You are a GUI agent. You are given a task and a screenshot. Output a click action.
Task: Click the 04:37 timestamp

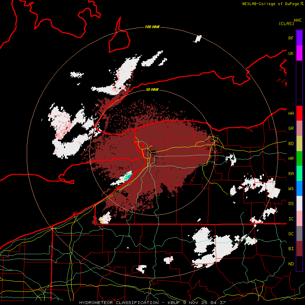point(218,303)
